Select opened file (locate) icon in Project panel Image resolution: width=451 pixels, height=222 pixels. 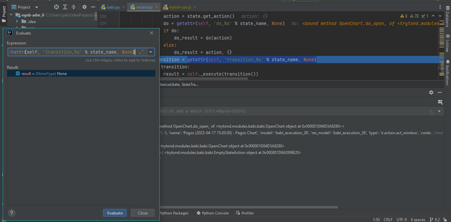(x=57, y=7)
